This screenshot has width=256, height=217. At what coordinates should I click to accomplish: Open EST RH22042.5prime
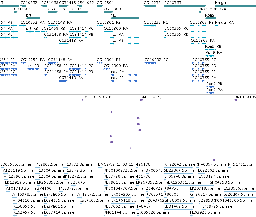[x=180, y=164]
